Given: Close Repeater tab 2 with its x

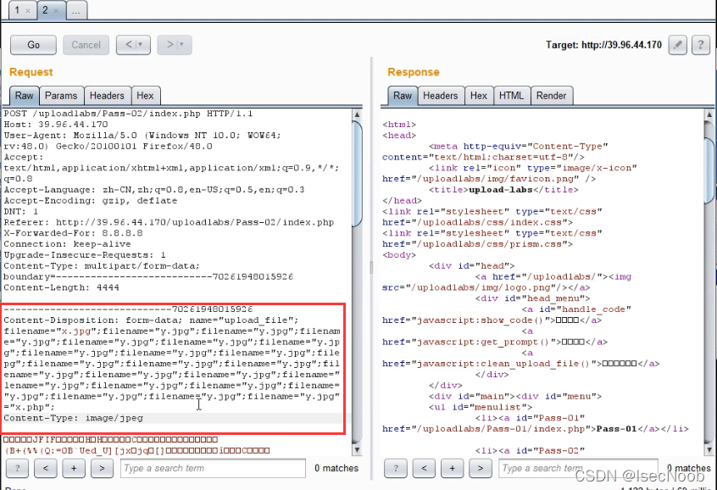Looking at the screenshot, I should tap(56, 10).
